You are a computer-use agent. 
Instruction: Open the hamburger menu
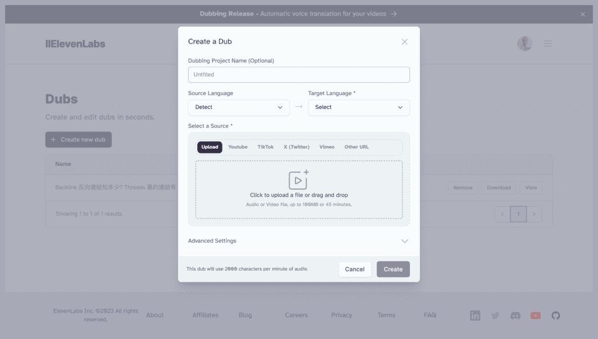[x=548, y=44]
